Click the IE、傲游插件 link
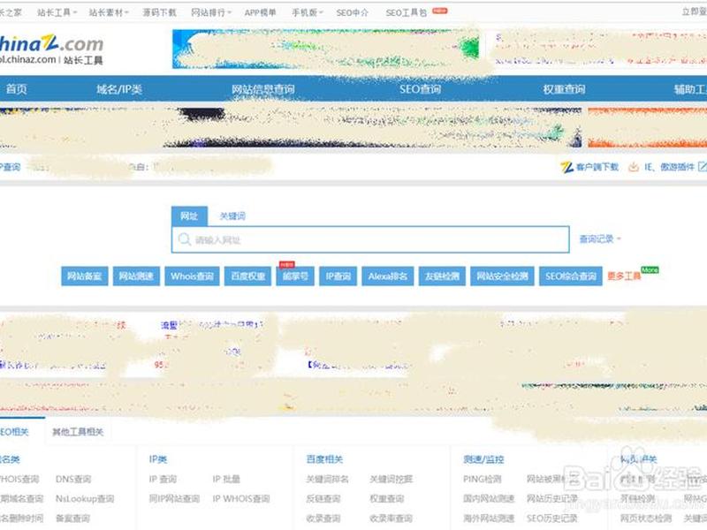This screenshot has height=530, width=707. click(669, 167)
